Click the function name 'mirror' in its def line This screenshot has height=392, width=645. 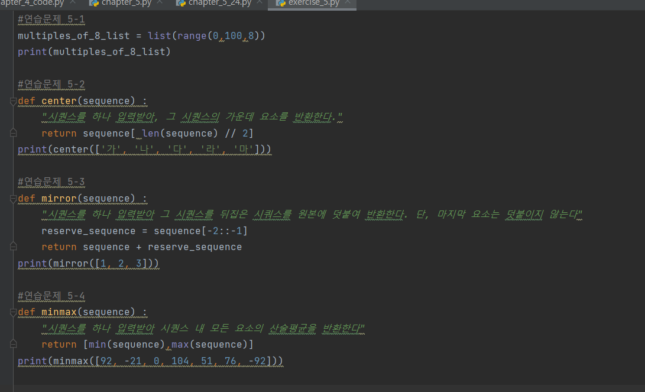(x=59, y=199)
